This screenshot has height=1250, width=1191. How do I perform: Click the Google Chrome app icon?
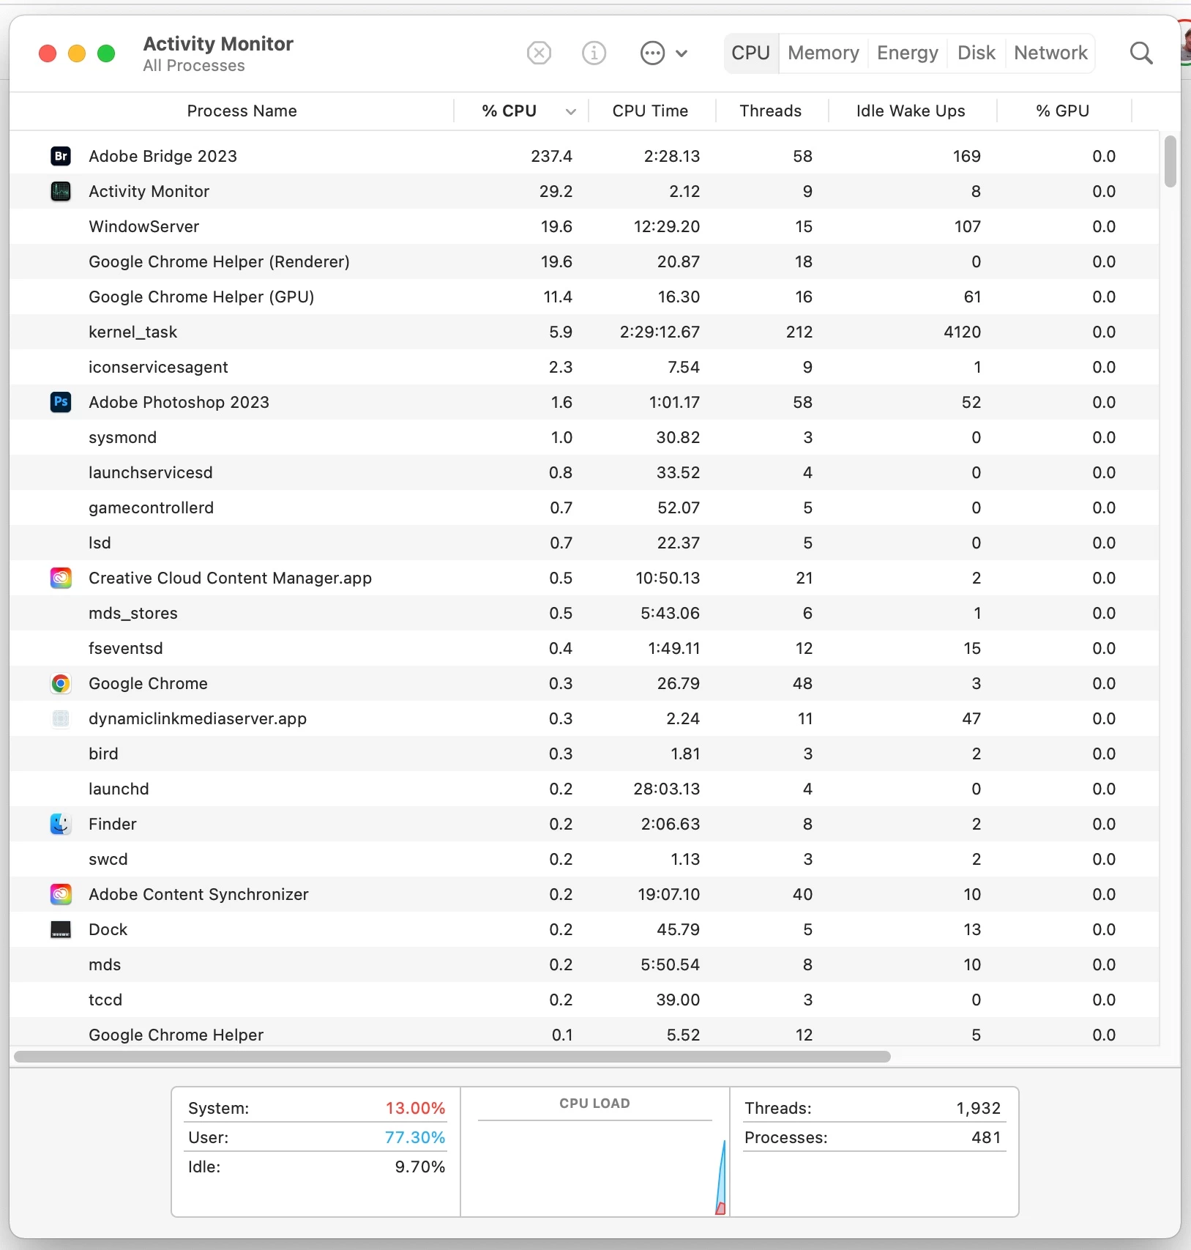pyautogui.click(x=61, y=683)
